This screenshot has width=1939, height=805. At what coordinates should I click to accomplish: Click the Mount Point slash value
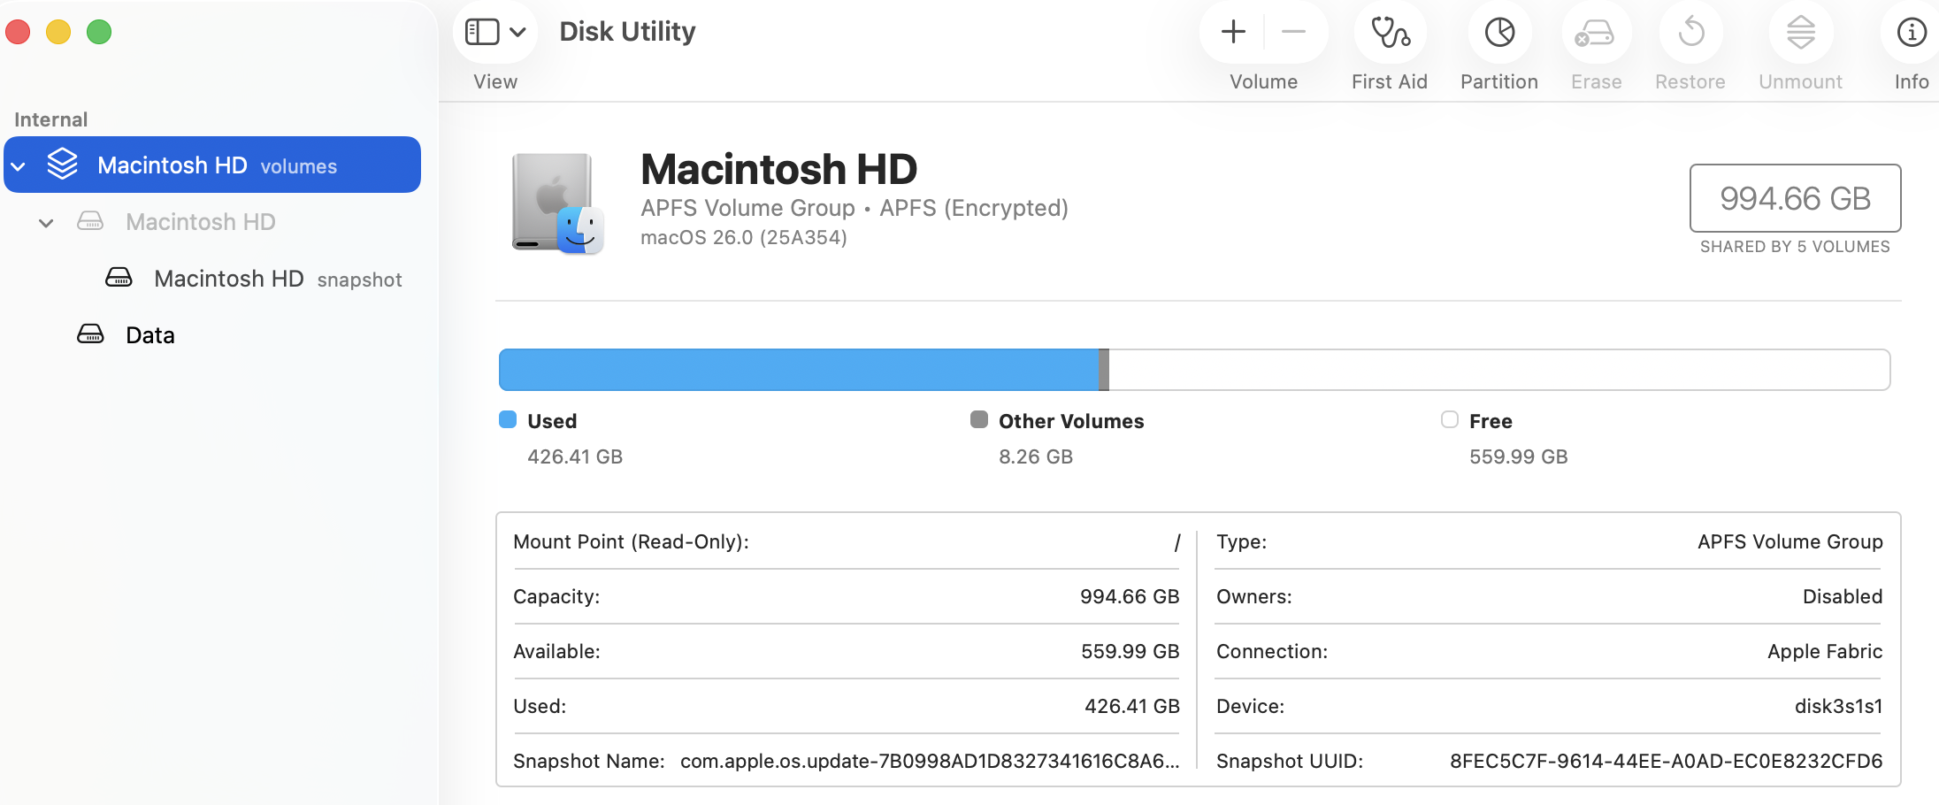1177,542
